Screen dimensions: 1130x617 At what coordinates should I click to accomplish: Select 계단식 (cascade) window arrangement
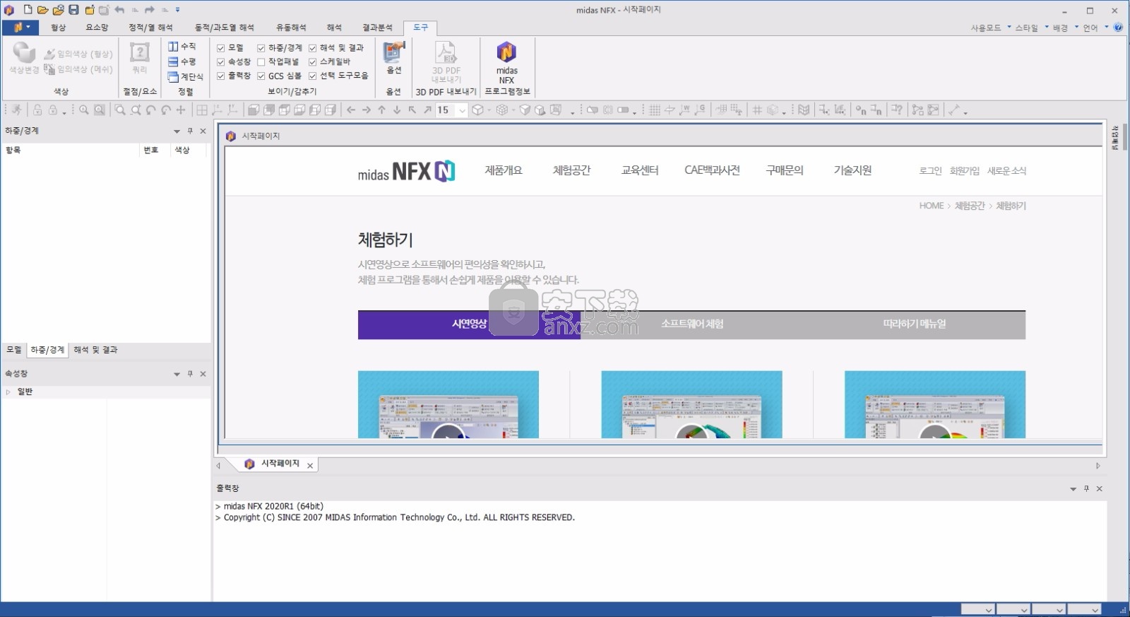pyautogui.click(x=186, y=76)
